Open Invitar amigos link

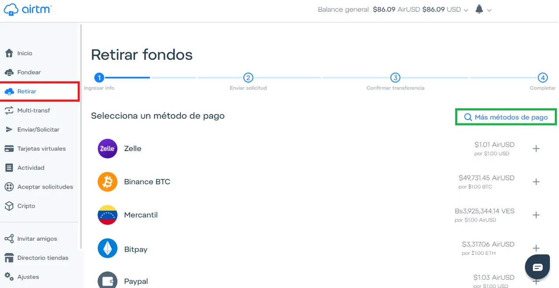pyautogui.click(x=37, y=239)
